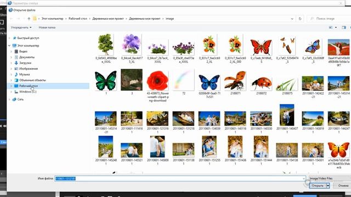Select Windows (C:) in the navigation tree
Image resolution: width=351 pixels, height=197 pixels.
pos(28,92)
